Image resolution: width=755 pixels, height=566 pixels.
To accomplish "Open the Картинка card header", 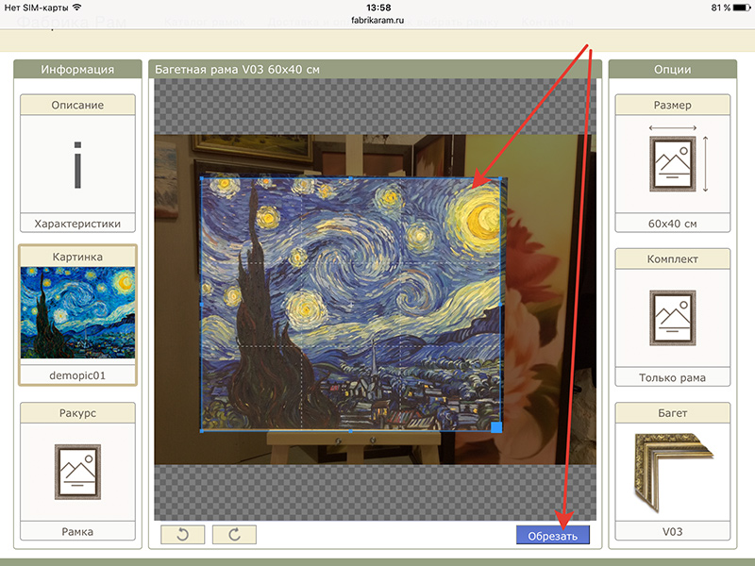I will click(77, 257).
